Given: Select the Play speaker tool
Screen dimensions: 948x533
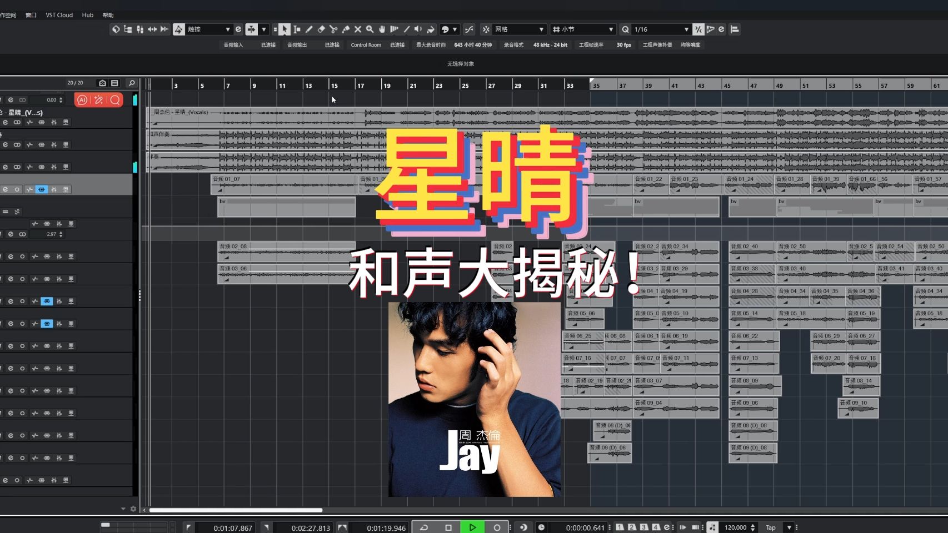Looking at the screenshot, I should [x=418, y=29].
